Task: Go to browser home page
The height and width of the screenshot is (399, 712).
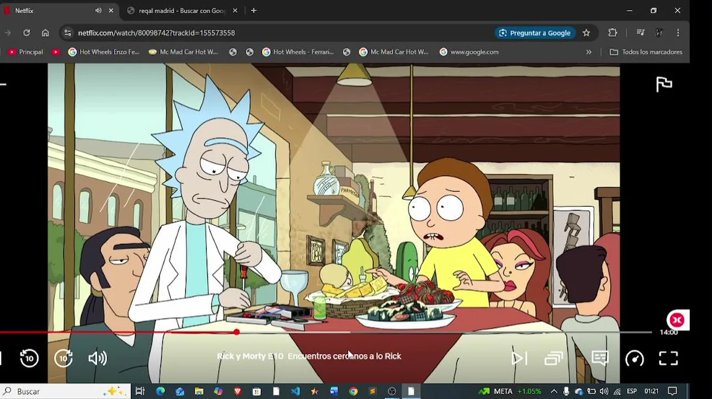Action: [45, 33]
